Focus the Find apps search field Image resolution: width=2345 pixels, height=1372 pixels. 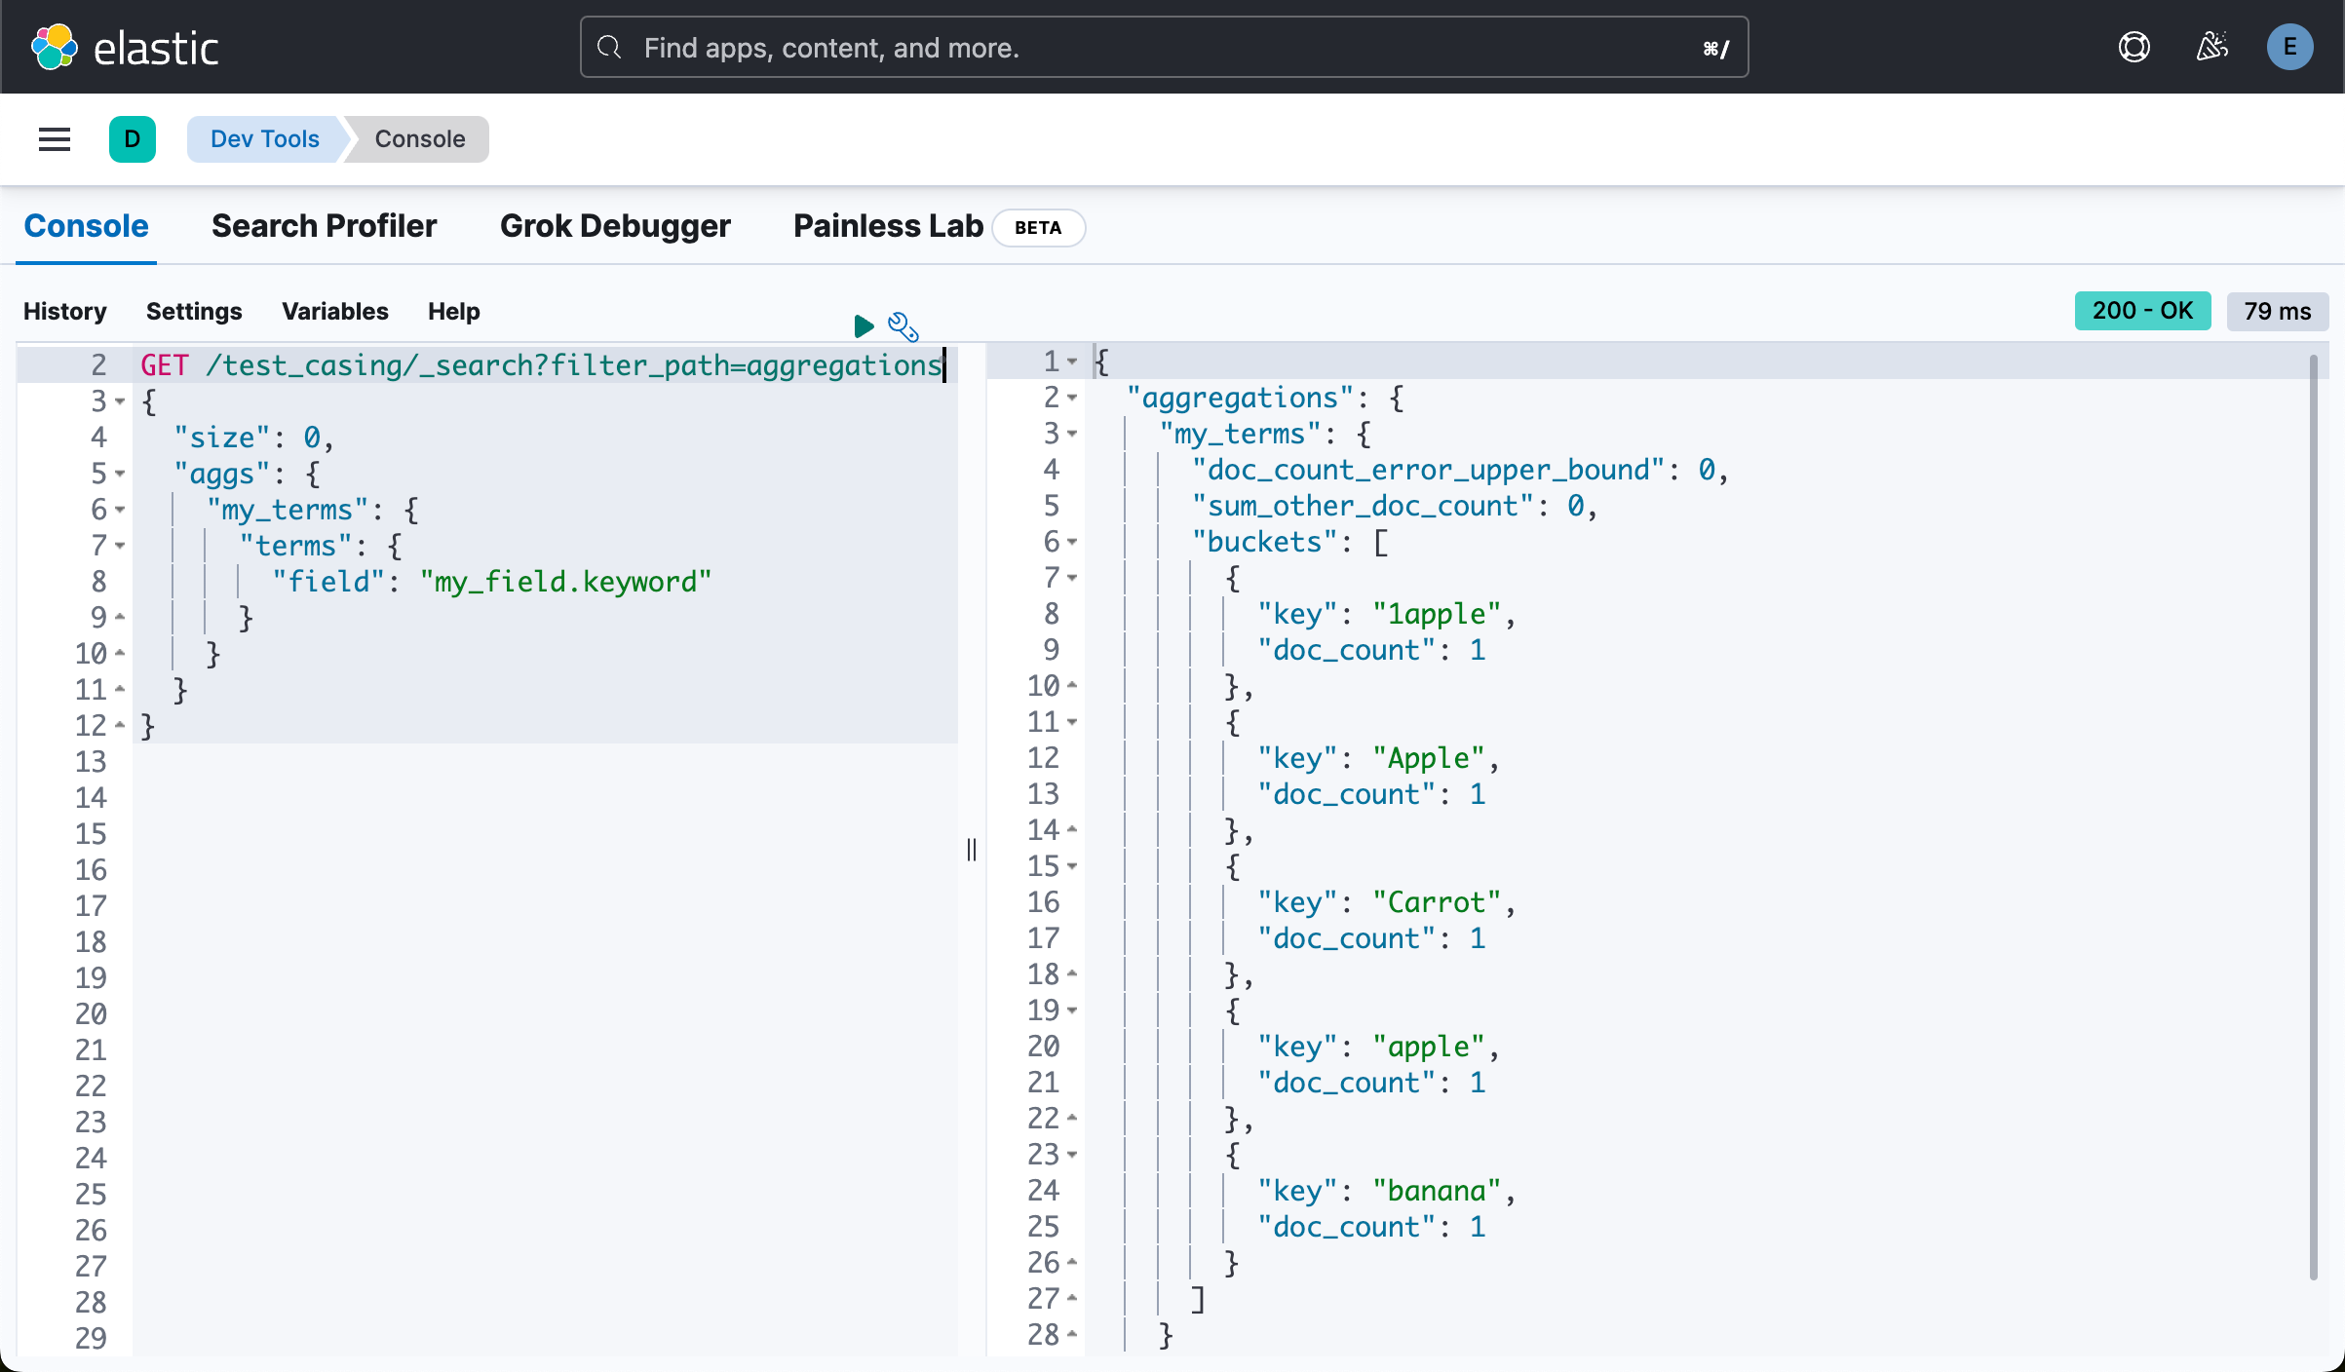(x=1163, y=47)
